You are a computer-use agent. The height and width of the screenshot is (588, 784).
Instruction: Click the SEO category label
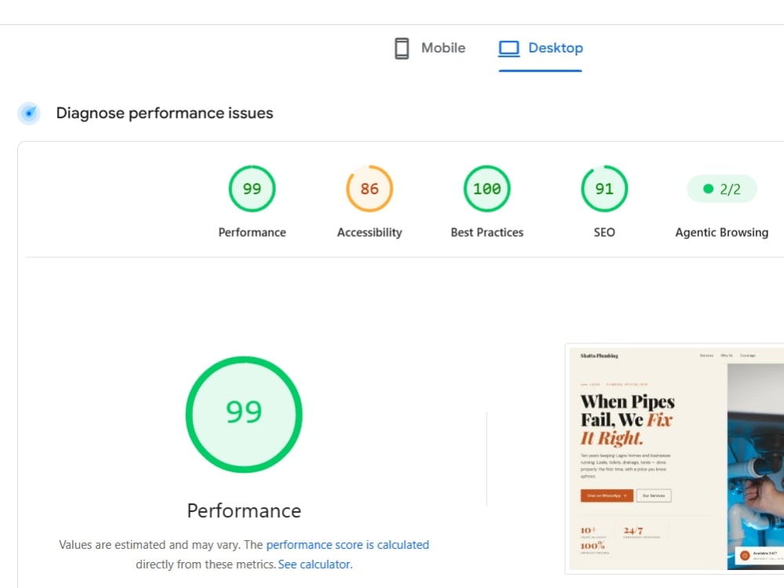(604, 233)
